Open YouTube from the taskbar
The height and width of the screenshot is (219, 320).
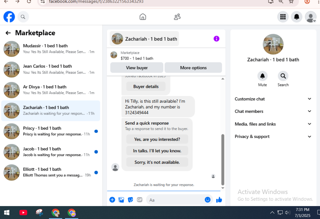(x=23, y=213)
